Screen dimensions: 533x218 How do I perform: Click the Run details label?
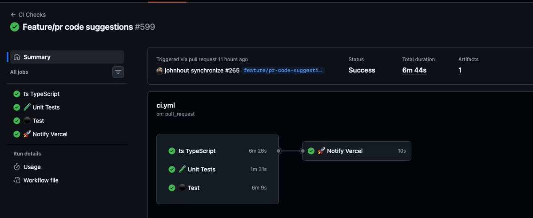(x=27, y=154)
